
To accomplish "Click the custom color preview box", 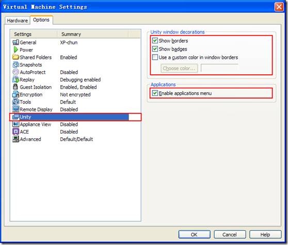I will [x=219, y=68].
